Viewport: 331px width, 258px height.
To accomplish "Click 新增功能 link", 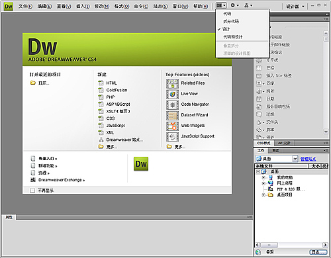I will pyautogui.click(x=48, y=165).
